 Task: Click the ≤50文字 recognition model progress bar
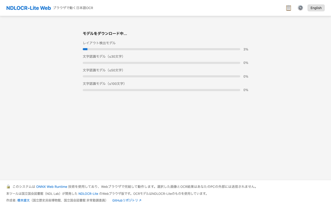tap(161, 76)
